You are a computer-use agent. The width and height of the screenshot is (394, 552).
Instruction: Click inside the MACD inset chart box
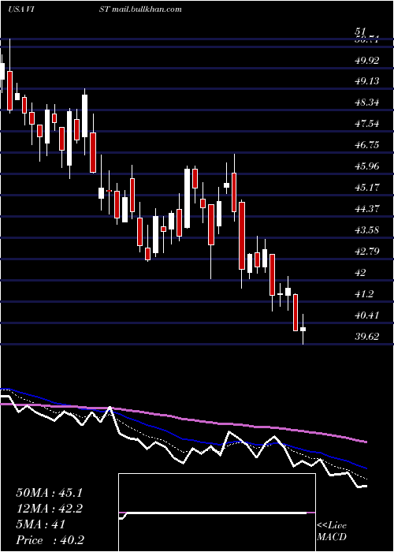[217, 513]
